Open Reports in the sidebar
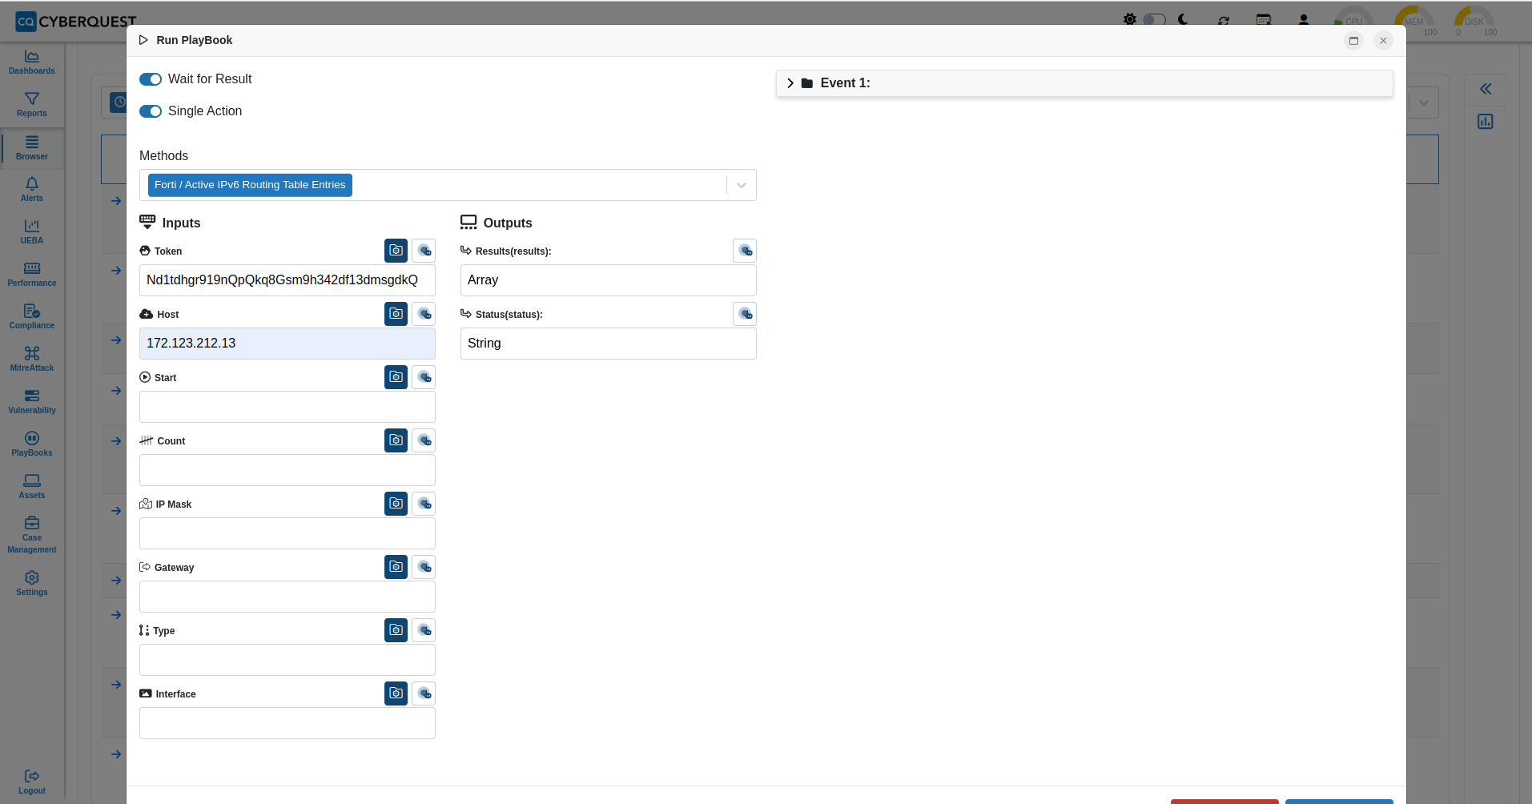This screenshot has height=804, width=1532. [32, 105]
